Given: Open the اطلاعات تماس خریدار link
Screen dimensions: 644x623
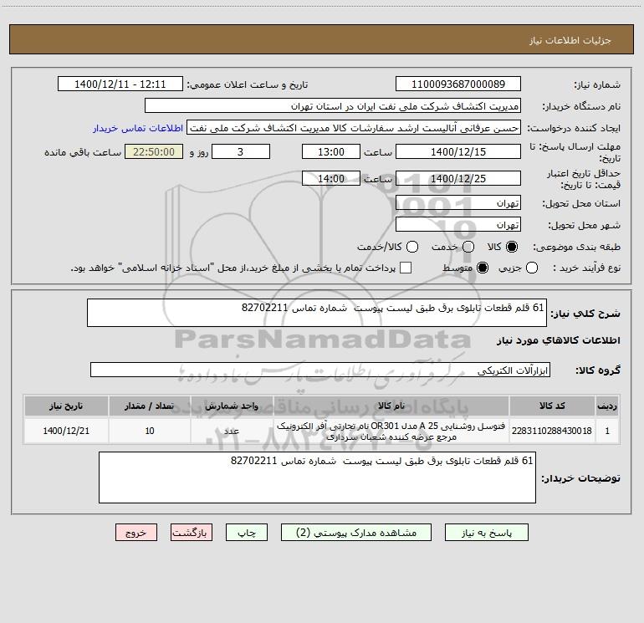Looking at the screenshot, I should [138, 128].
